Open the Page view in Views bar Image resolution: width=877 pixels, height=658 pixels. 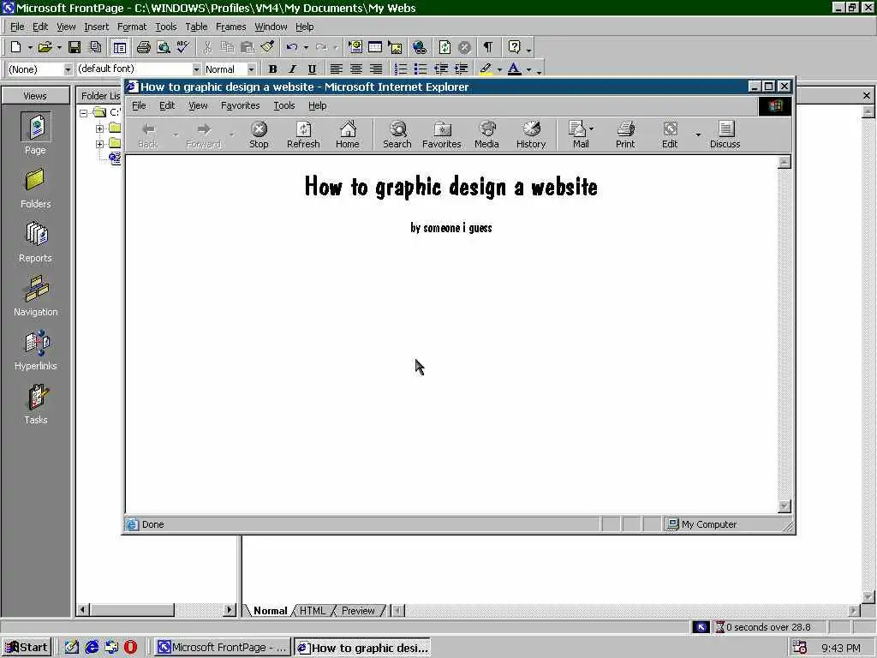[x=35, y=135]
